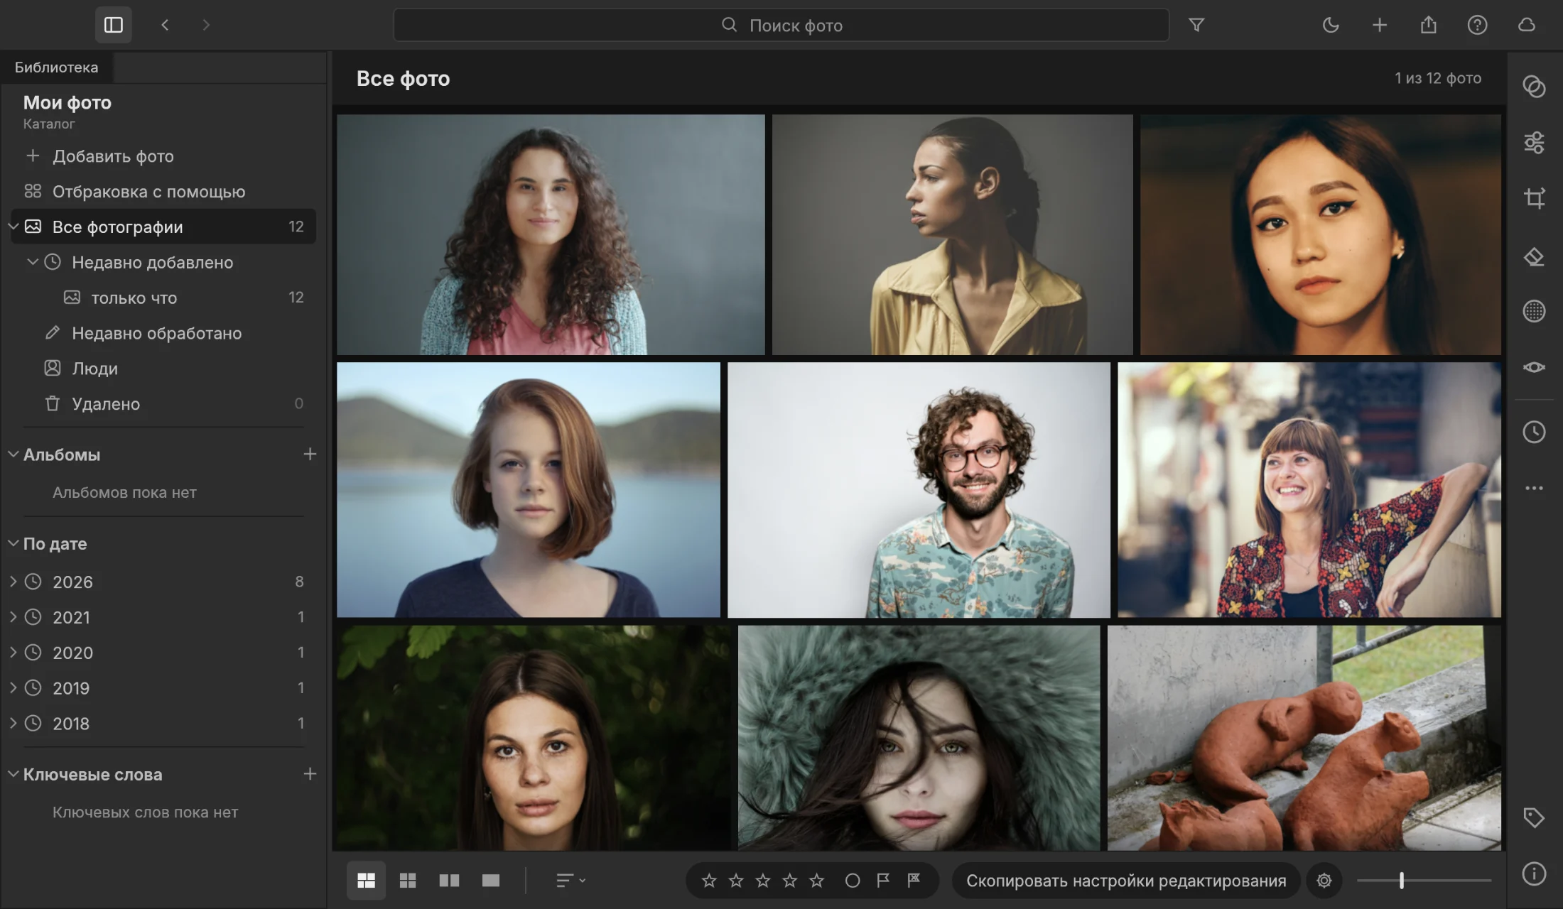
Task: Go back with the left arrow
Action: (165, 25)
